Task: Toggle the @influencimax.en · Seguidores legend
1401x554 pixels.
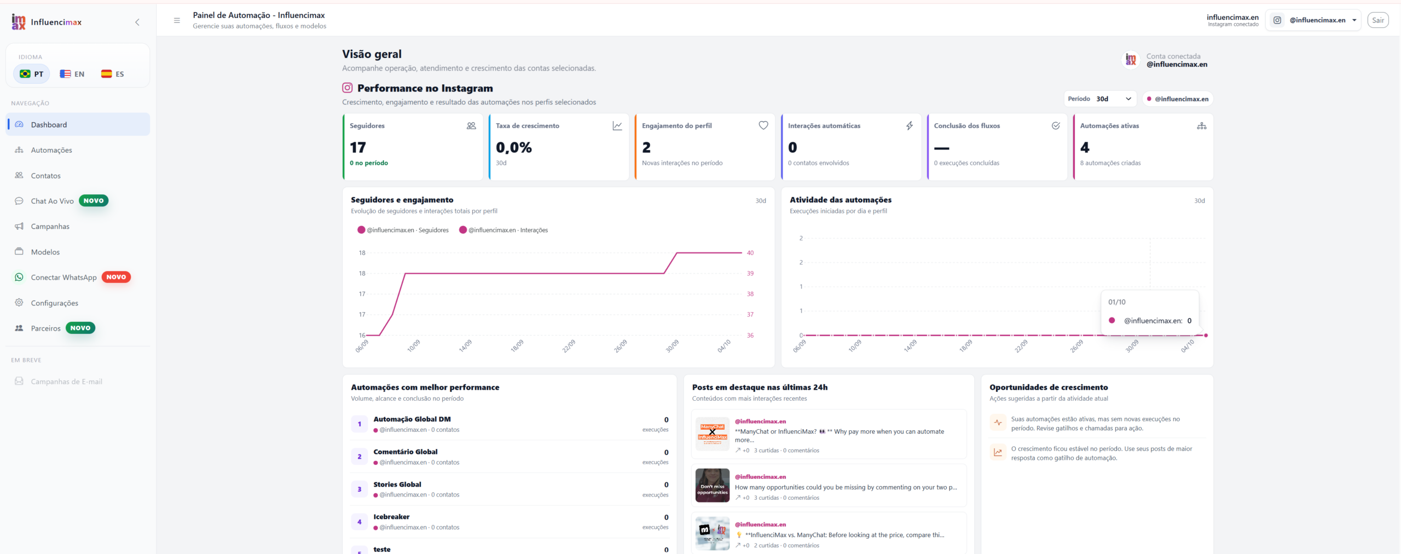Action: tap(403, 230)
